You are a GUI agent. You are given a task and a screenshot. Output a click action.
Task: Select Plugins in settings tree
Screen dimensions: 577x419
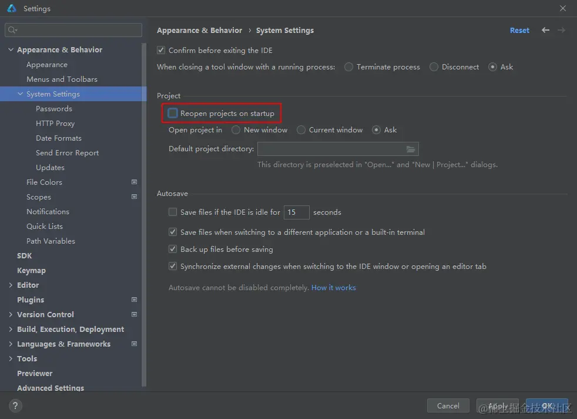point(31,300)
